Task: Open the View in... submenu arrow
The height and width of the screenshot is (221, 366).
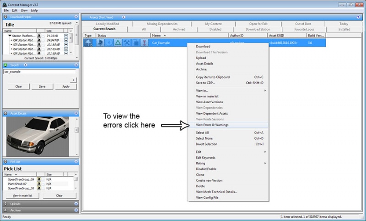Action: pos(265,90)
